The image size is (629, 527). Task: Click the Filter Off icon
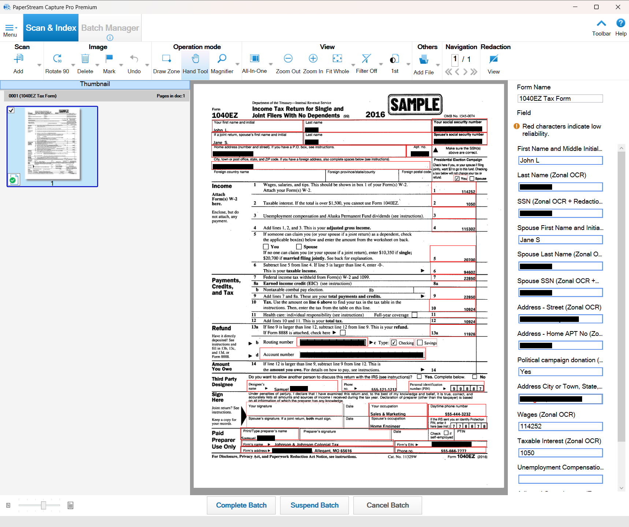[x=366, y=59]
